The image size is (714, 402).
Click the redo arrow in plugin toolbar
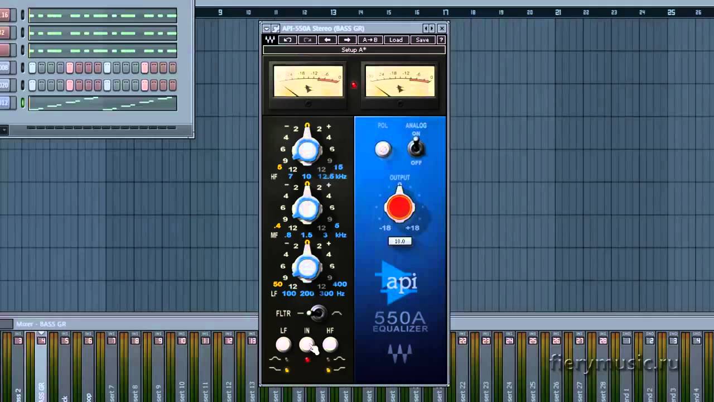coord(307,40)
